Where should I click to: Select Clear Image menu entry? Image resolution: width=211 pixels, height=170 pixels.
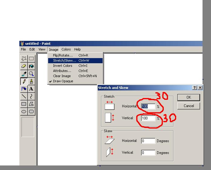(75, 76)
